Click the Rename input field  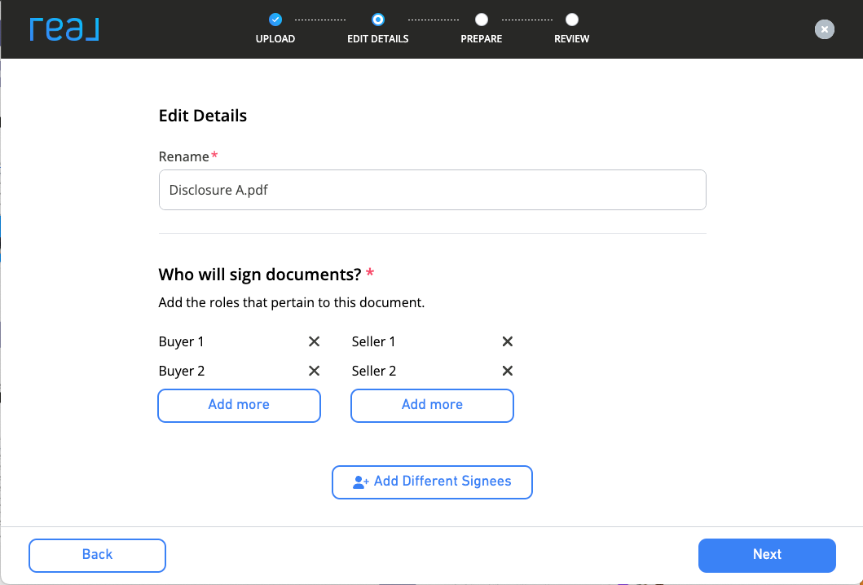(433, 190)
